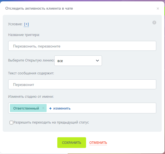165x154 pixels.
Task: Click the Условие label text
Action: (15, 24)
